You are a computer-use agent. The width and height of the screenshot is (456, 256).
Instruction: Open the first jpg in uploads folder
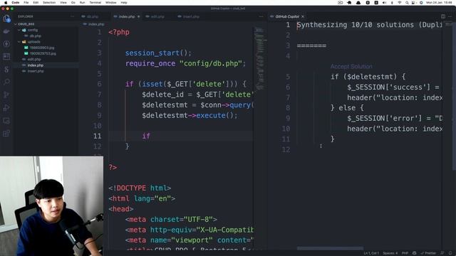pyautogui.click(x=42, y=48)
